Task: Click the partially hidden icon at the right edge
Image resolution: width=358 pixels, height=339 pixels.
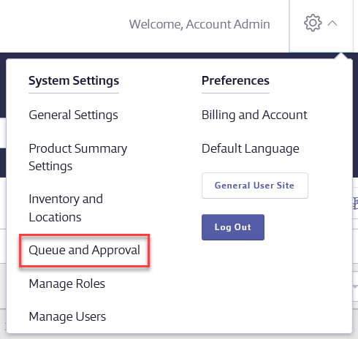Action: [355, 204]
